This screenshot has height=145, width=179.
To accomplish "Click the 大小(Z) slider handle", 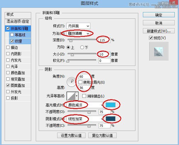I will [x=72, y=55].
